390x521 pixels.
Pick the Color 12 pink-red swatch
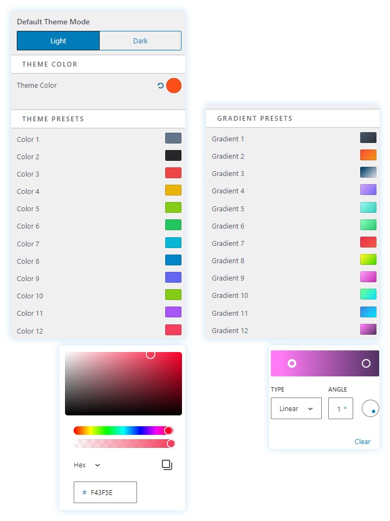point(173,330)
